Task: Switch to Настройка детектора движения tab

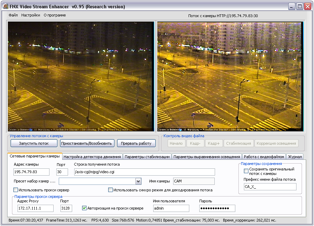Action: click(x=92, y=157)
